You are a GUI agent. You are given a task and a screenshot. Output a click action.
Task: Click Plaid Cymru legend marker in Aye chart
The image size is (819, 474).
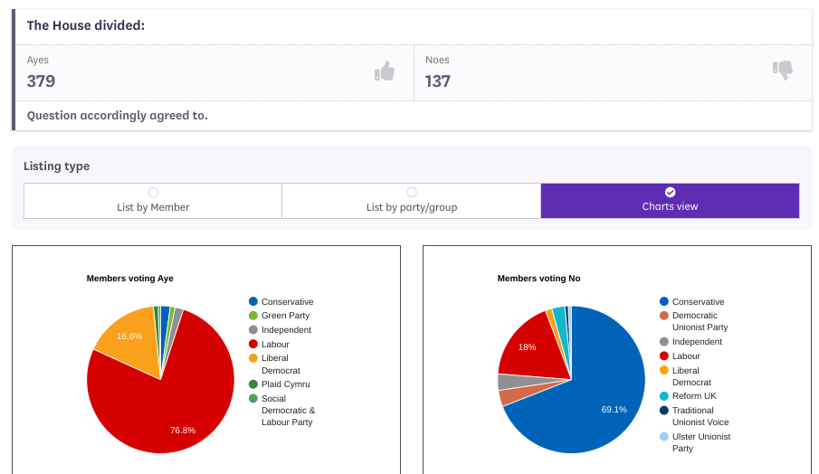253,384
